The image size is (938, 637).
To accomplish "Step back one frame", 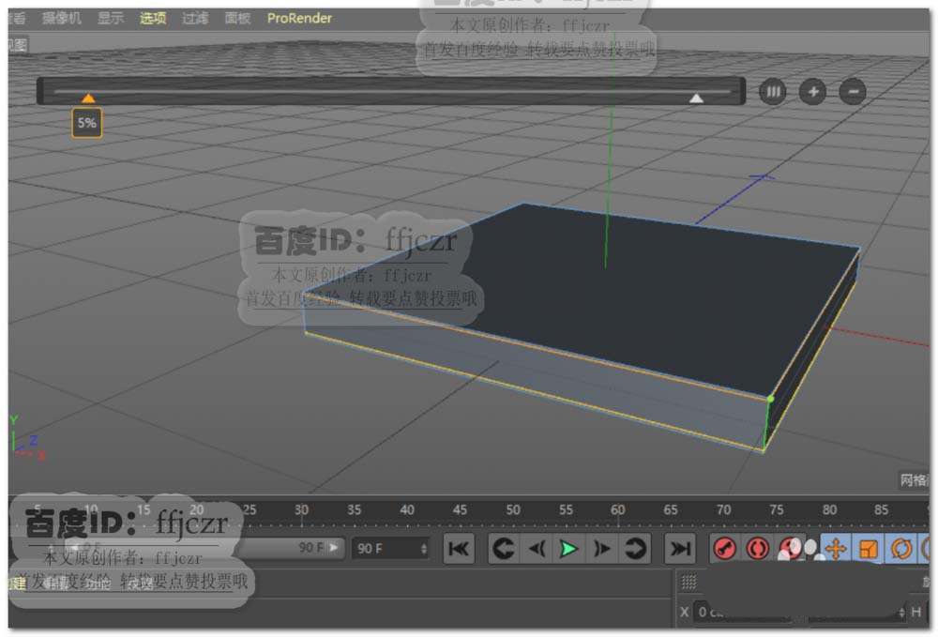I will tap(537, 549).
